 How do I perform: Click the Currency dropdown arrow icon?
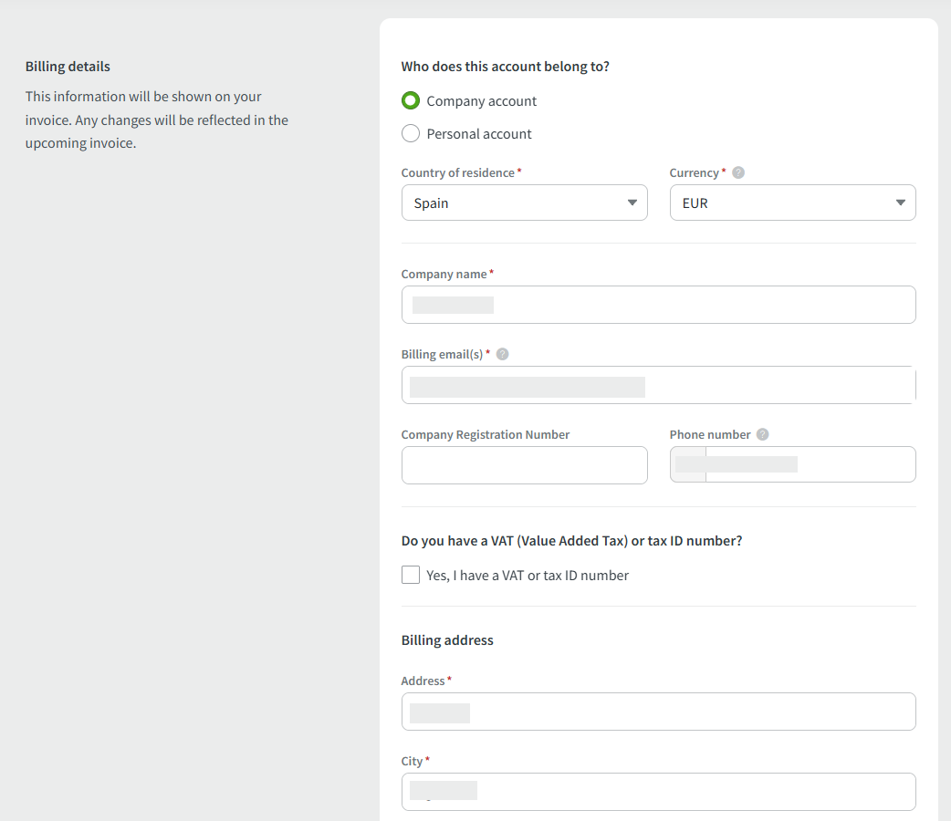(901, 203)
